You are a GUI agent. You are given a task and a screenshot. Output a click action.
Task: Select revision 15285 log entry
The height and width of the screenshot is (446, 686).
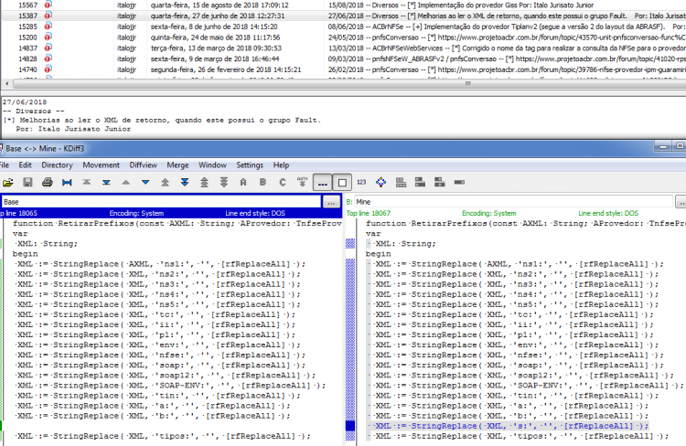click(x=343, y=27)
